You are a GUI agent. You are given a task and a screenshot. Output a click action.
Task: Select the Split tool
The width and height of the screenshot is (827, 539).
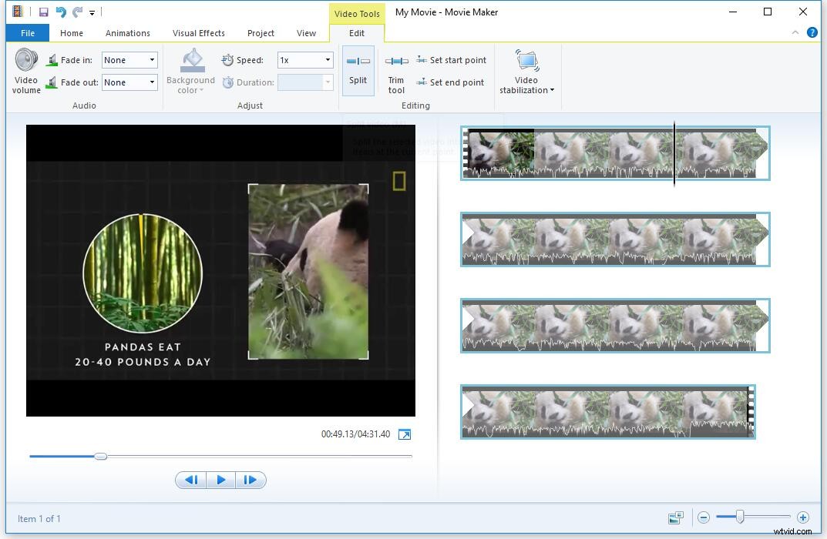(x=358, y=71)
